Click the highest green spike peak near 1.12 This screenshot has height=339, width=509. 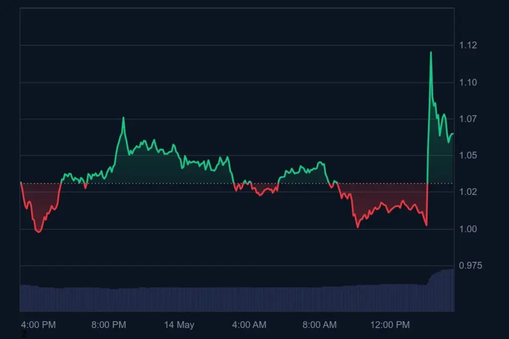click(430, 53)
